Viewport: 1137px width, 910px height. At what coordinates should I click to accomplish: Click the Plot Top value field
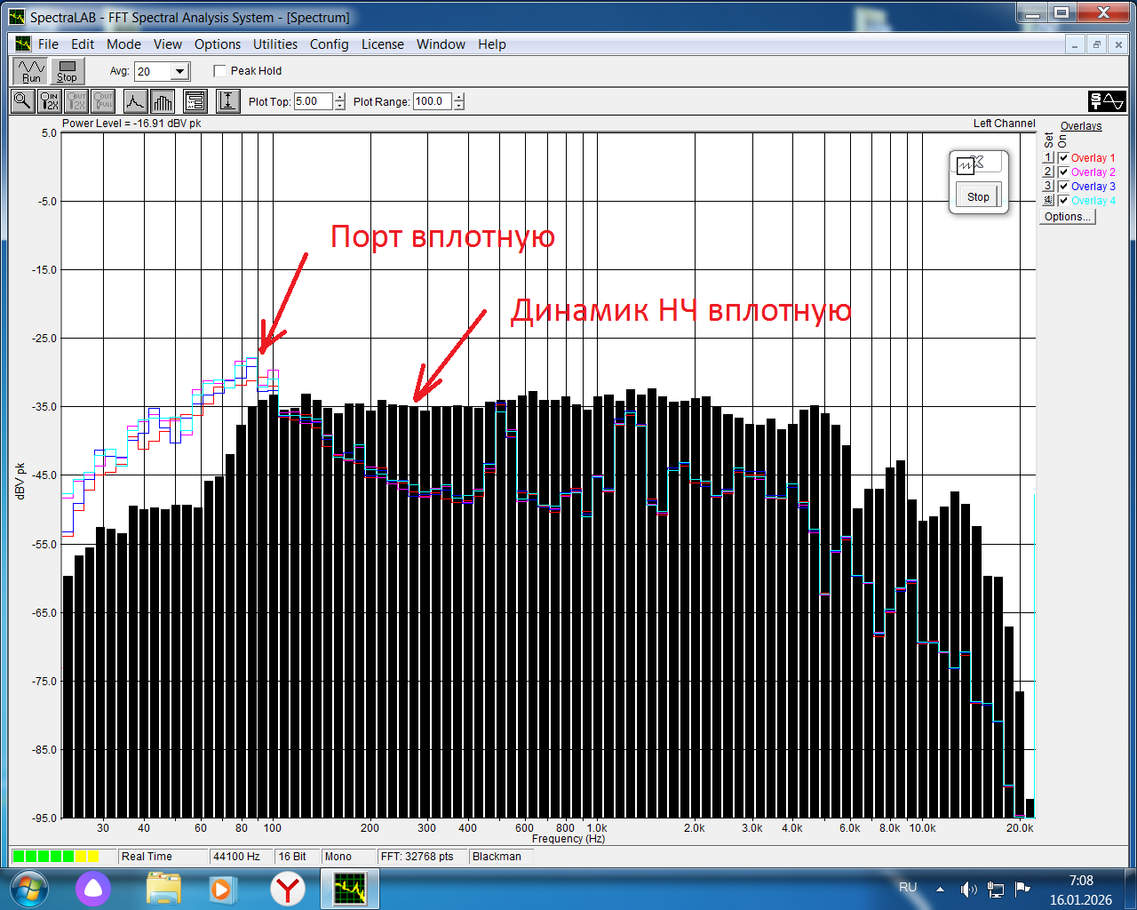314,101
